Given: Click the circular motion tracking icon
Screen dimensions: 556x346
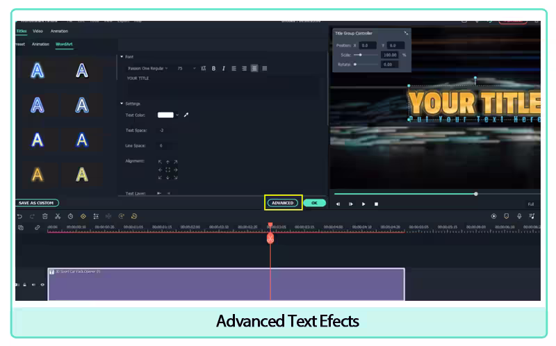Looking at the screenshot, I should (121, 216).
